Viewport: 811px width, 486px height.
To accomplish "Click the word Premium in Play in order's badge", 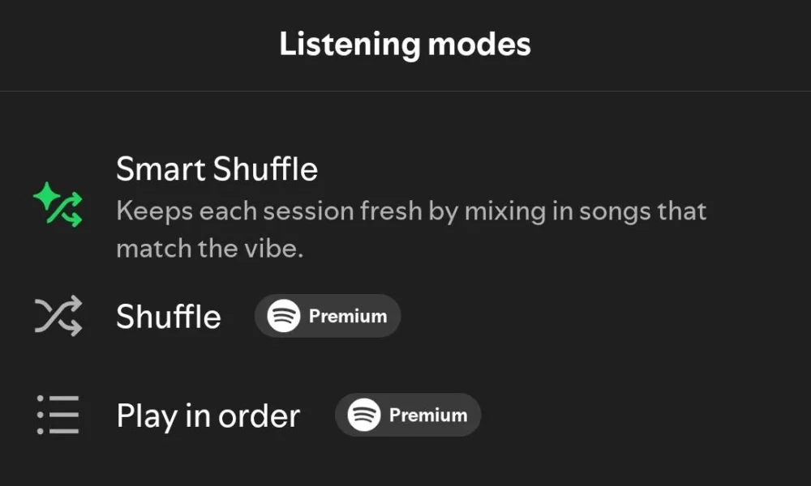I will (x=428, y=416).
